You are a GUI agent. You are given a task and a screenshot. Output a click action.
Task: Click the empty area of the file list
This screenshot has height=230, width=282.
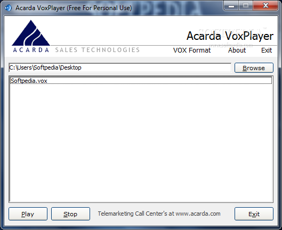pyautogui.click(x=141, y=143)
